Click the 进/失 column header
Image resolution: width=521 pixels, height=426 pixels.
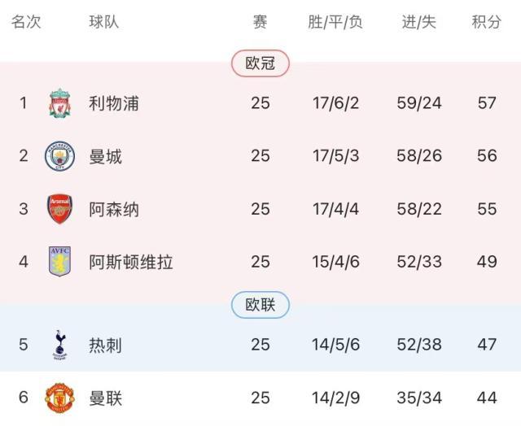tap(419, 23)
